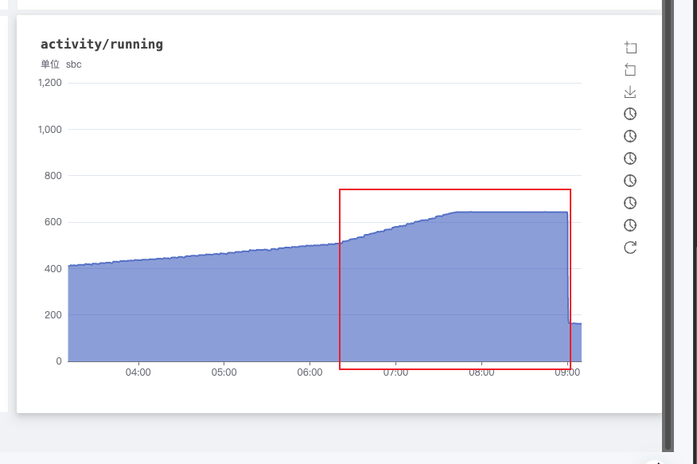Click the bottom clock icon above refresh
The height and width of the screenshot is (464, 697).
click(x=630, y=225)
